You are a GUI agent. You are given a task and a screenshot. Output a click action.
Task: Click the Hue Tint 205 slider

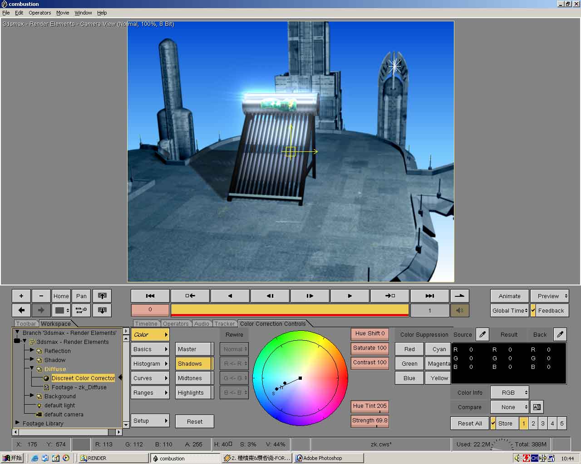coord(370,406)
